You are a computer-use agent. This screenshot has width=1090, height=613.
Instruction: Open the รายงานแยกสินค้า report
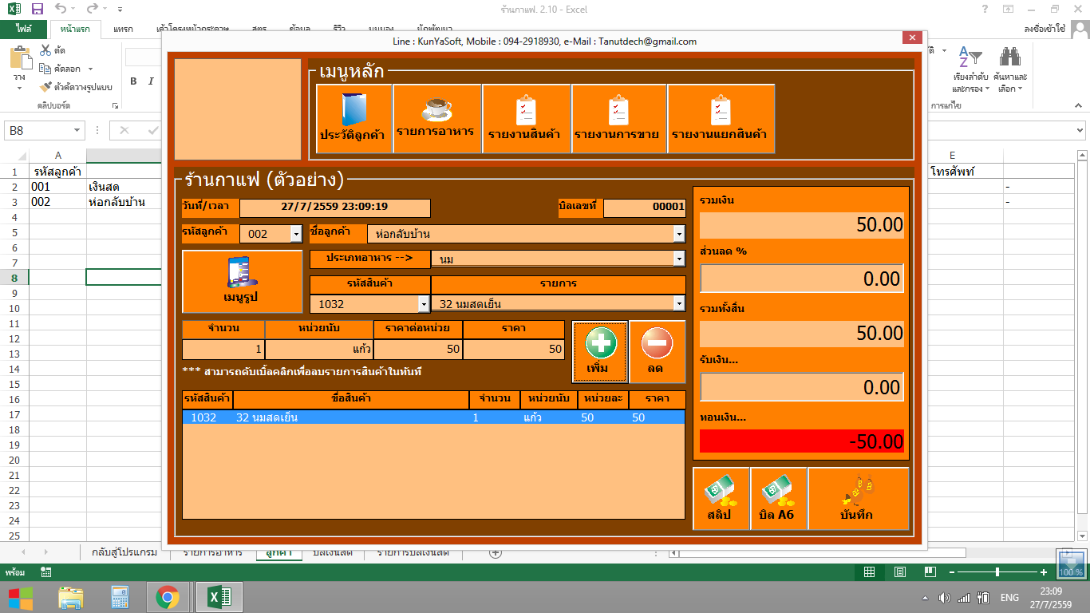pyautogui.click(x=721, y=119)
